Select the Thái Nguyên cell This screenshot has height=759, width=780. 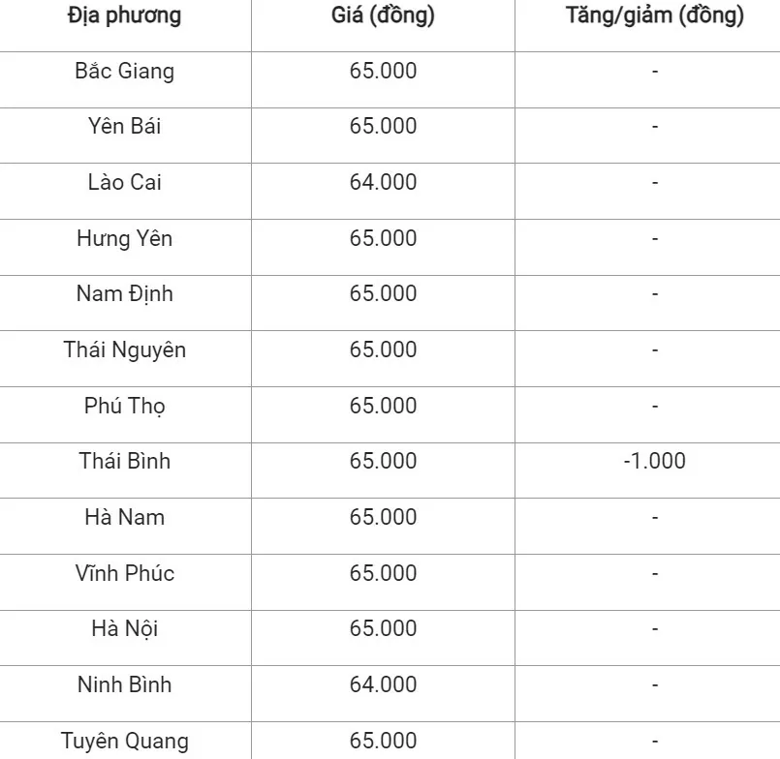pos(125,350)
